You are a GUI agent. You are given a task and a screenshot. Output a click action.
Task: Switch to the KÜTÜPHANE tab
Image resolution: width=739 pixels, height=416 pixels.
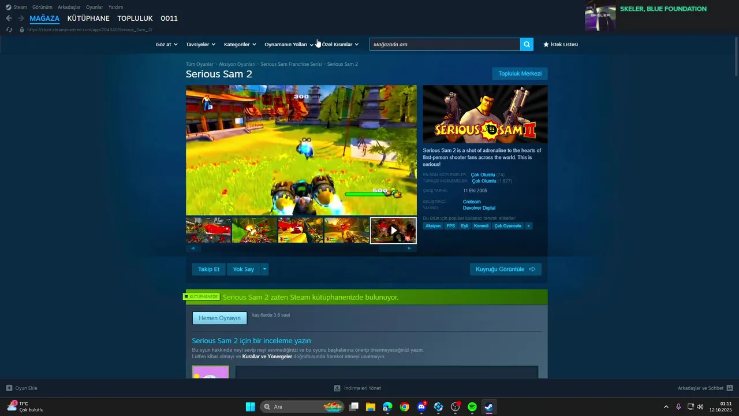(88, 18)
